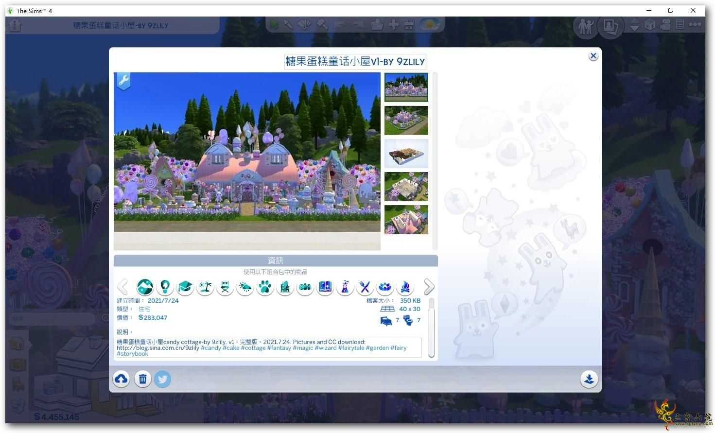Screen dimensions: 715x433
Task: Click the fork and knife pack icon
Action: click(365, 287)
